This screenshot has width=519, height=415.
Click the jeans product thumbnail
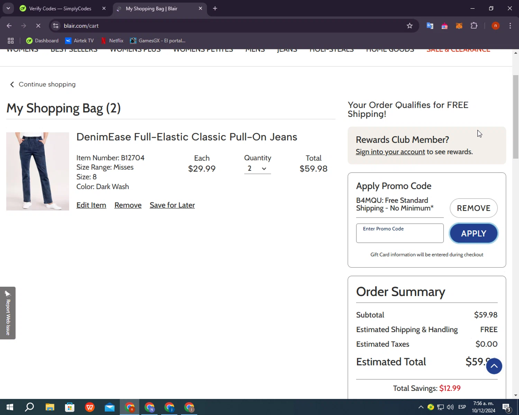[38, 171]
